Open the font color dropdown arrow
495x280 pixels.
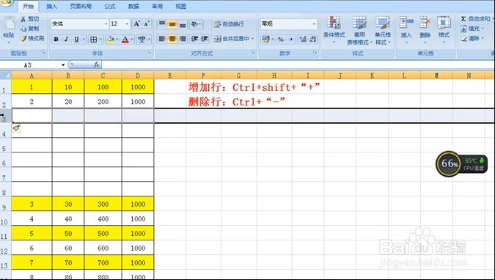coord(132,39)
